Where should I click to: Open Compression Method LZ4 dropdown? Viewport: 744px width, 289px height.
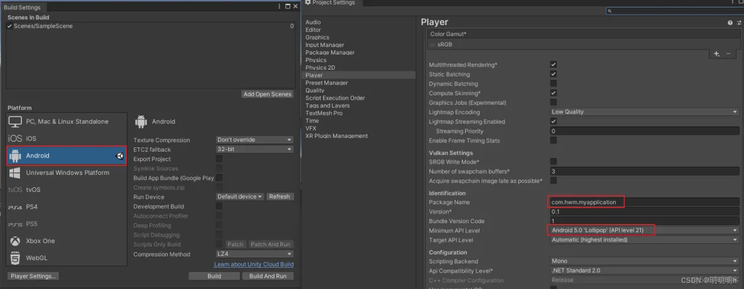(x=254, y=254)
